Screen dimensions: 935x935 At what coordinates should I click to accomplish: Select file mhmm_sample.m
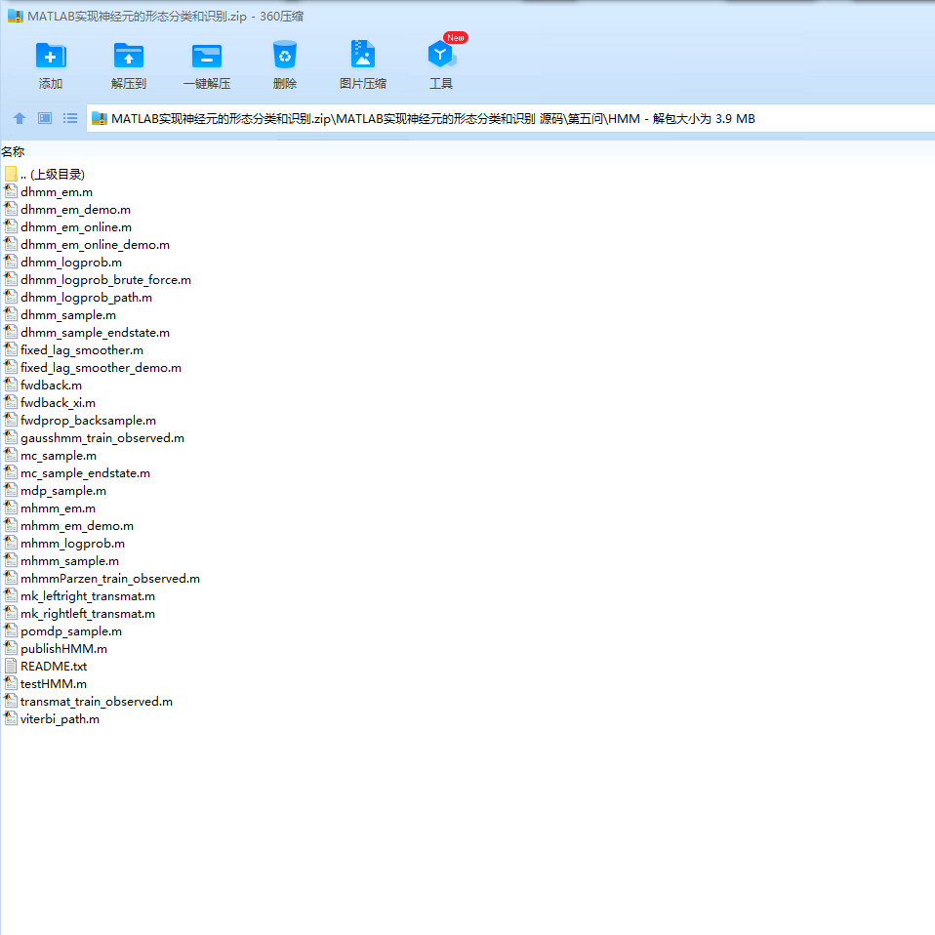pos(69,560)
